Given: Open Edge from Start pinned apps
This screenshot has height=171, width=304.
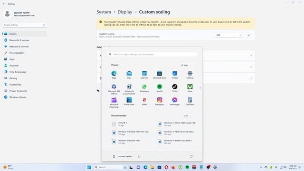Looking at the screenshot, I should click(x=114, y=75).
